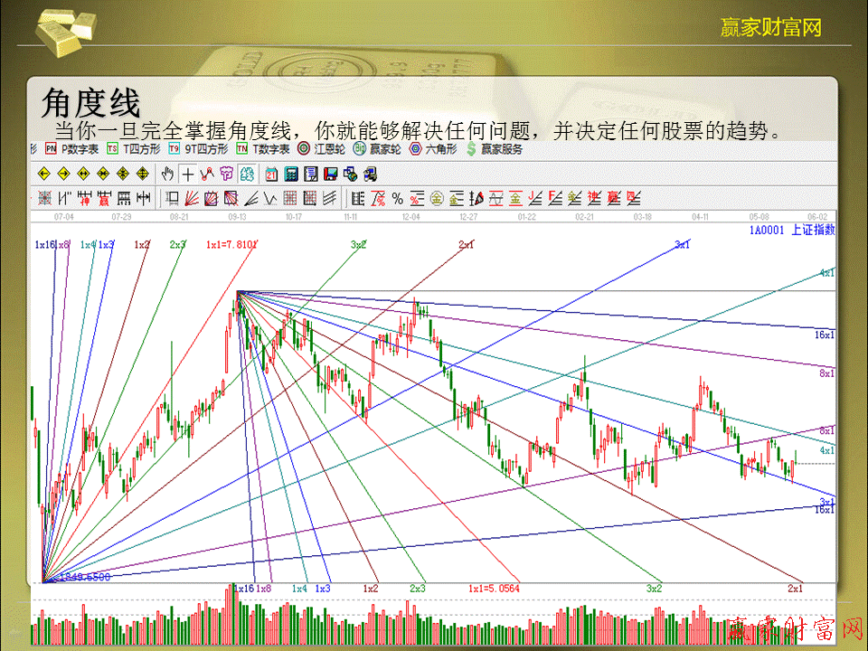Open the T四方形 tool
The image size is (868, 651).
(136, 149)
